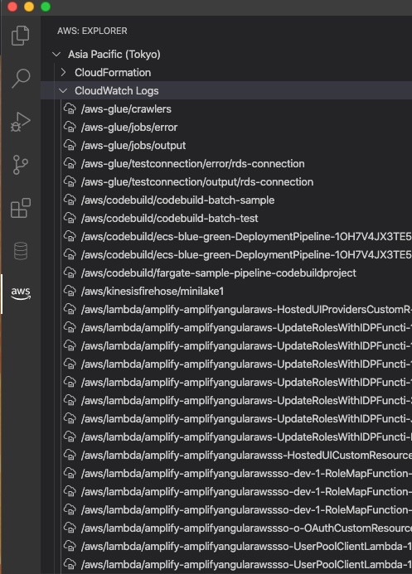Select amplifyangularawssso-o-OAuthCustomResource log group
This screenshot has width=412, height=574.
click(x=246, y=528)
